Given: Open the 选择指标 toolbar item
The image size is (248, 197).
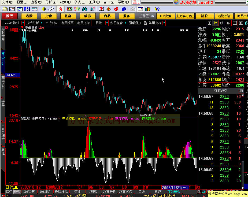Looking at the screenshot, I should [83, 23].
